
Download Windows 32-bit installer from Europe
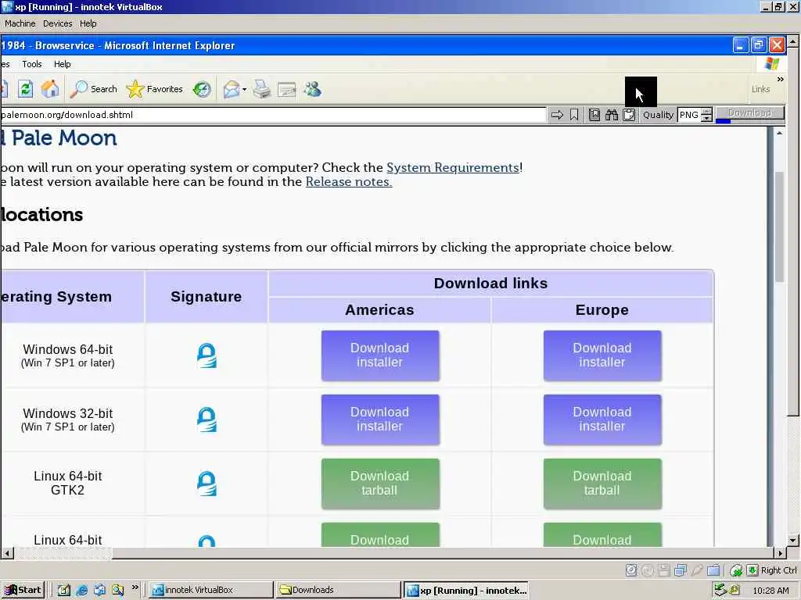602,420
